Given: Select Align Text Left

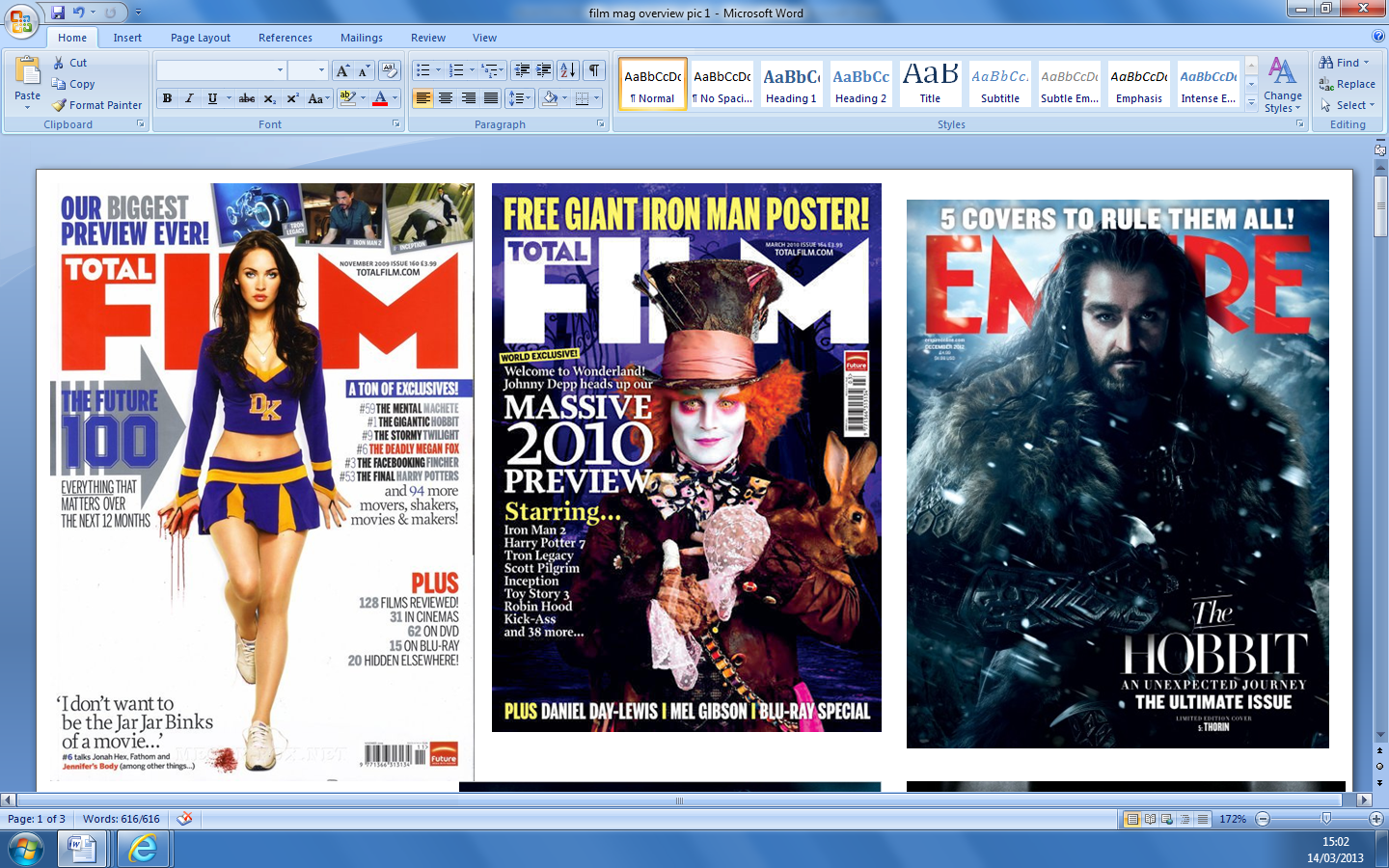Looking at the screenshot, I should (x=423, y=98).
